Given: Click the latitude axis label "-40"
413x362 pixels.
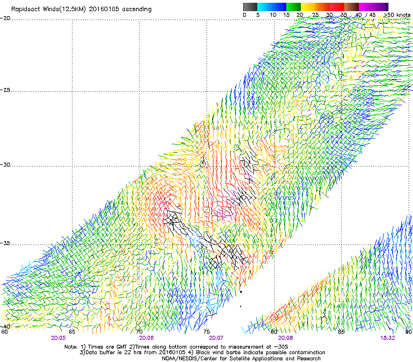Looking at the screenshot, I should pyautogui.click(x=5, y=326).
